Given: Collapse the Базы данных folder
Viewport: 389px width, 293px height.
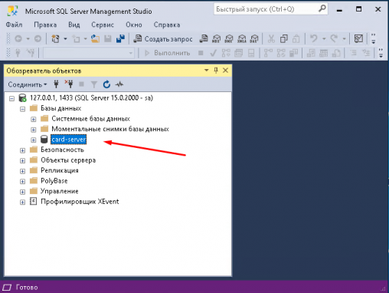Looking at the screenshot, I should [x=22, y=109].
